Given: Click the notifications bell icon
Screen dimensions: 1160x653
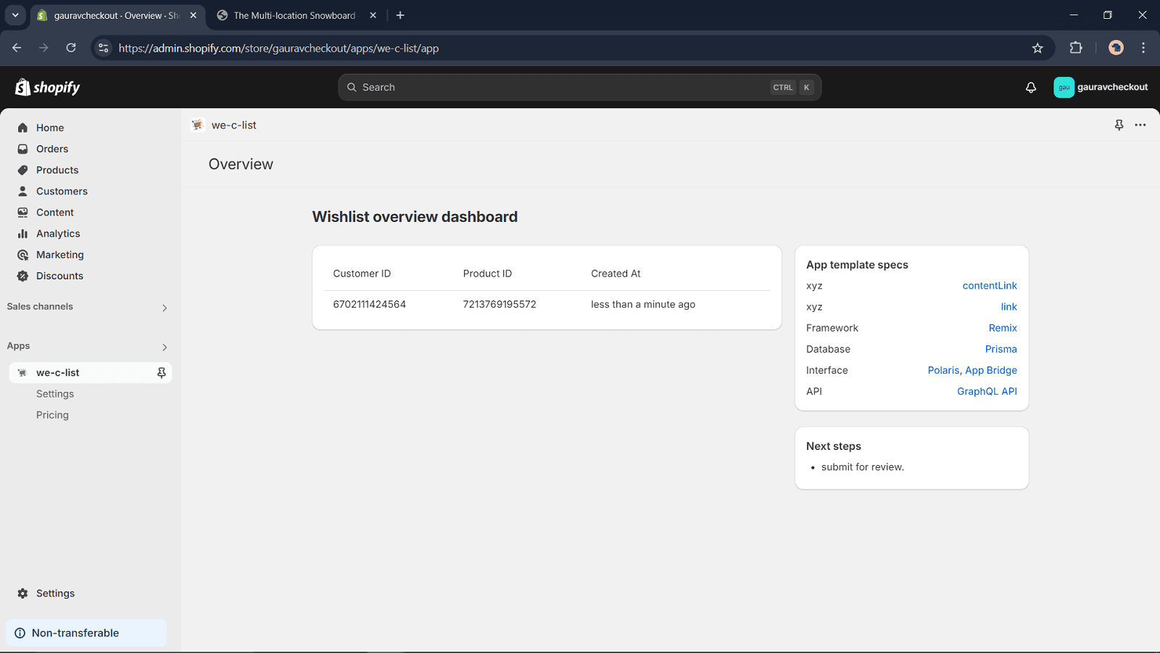Looking at the screenshot, I should 1030,87.
